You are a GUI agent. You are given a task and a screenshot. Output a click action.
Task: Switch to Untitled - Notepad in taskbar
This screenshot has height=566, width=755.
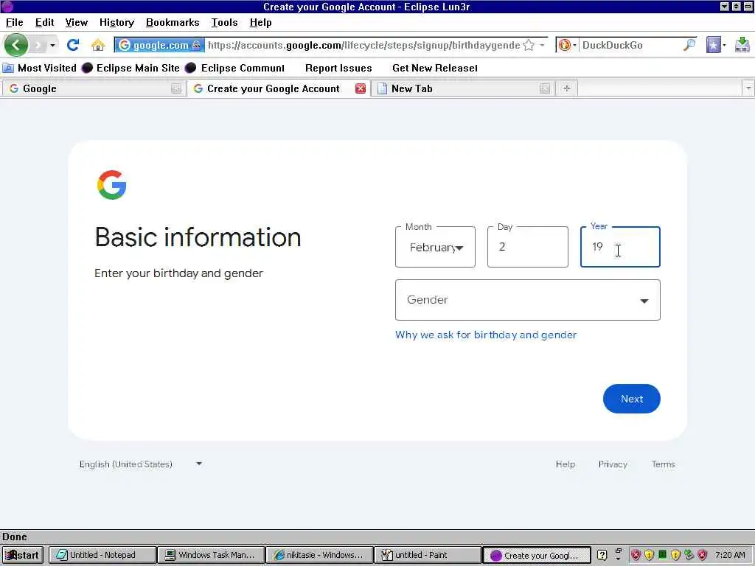click(102, 555)
